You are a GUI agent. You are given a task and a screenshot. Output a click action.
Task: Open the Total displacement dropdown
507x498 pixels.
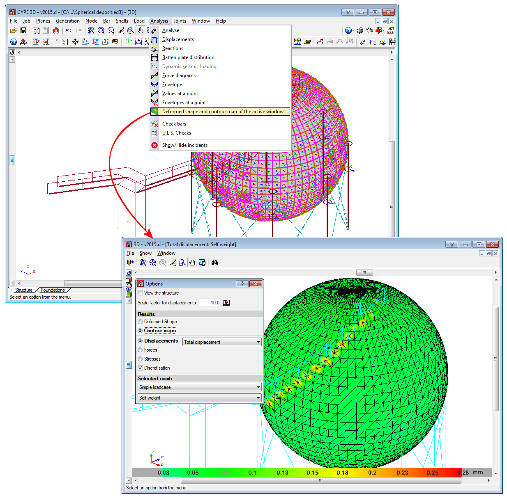[x=222, y=342]
